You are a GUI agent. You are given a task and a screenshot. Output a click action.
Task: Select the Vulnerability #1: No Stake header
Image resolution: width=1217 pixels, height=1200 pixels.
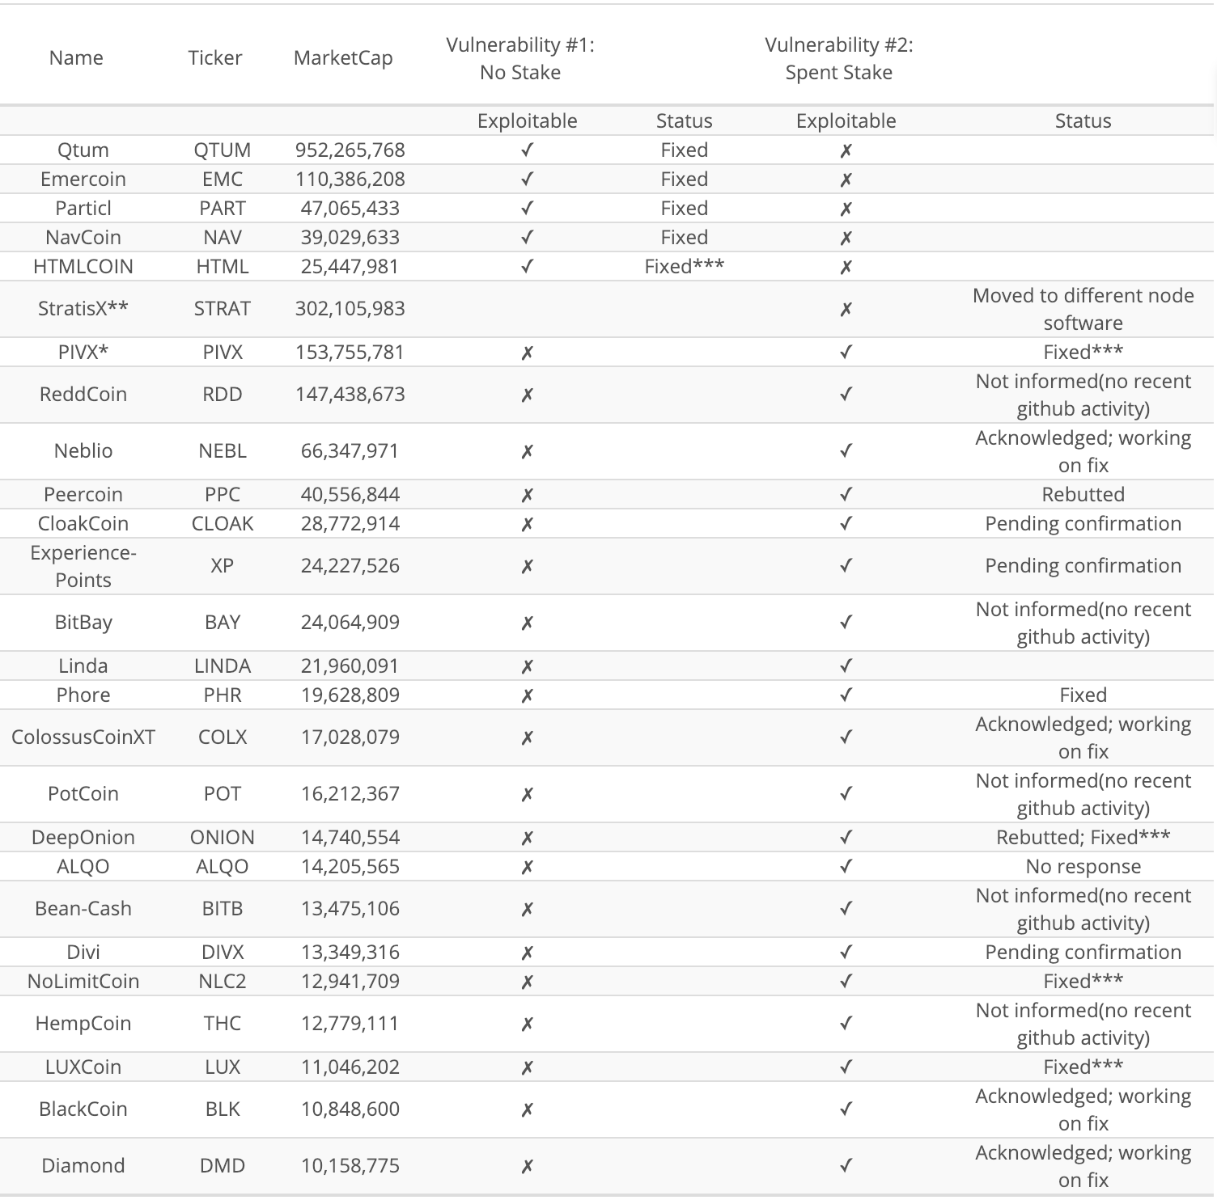(520, 58)
